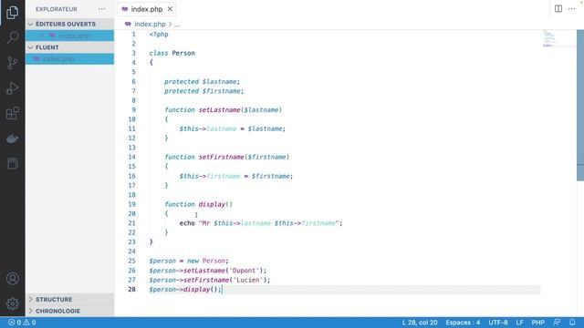Open the Explorer view in activity bar
584x328 pixels.
pos(12,13)
